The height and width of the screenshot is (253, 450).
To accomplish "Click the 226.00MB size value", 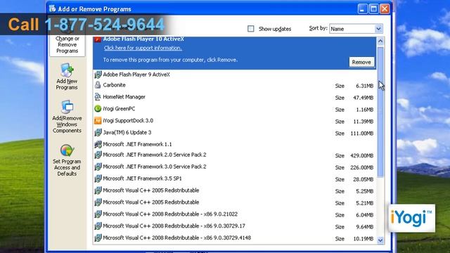I will pyautogui.click(x=361, y=167).
